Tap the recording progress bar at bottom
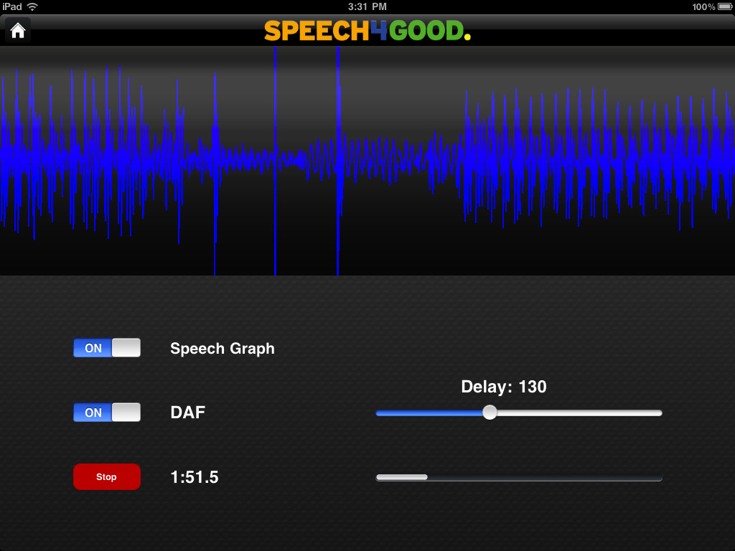The width and height of the screenshot is (735, 551). 518,476
